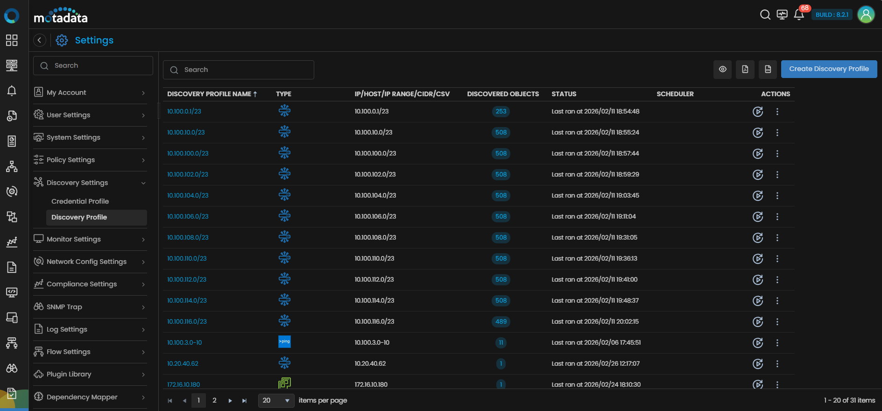Open the notifications bell icon
This screenshot has width=882, height=411.
click(x=798, y=15)
